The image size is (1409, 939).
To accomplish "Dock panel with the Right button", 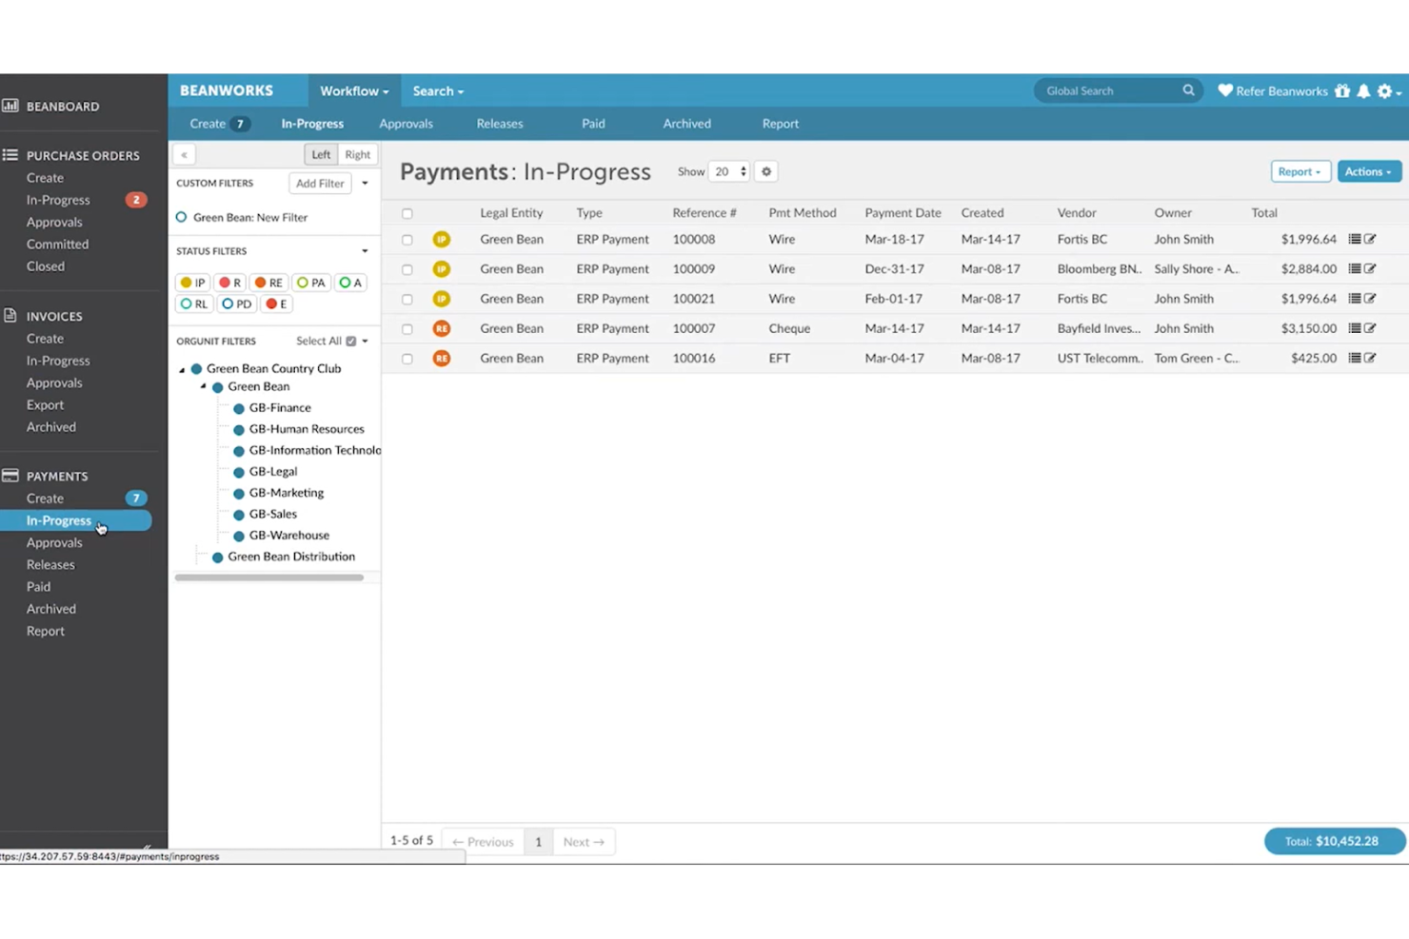I will [x=358, y=154].
